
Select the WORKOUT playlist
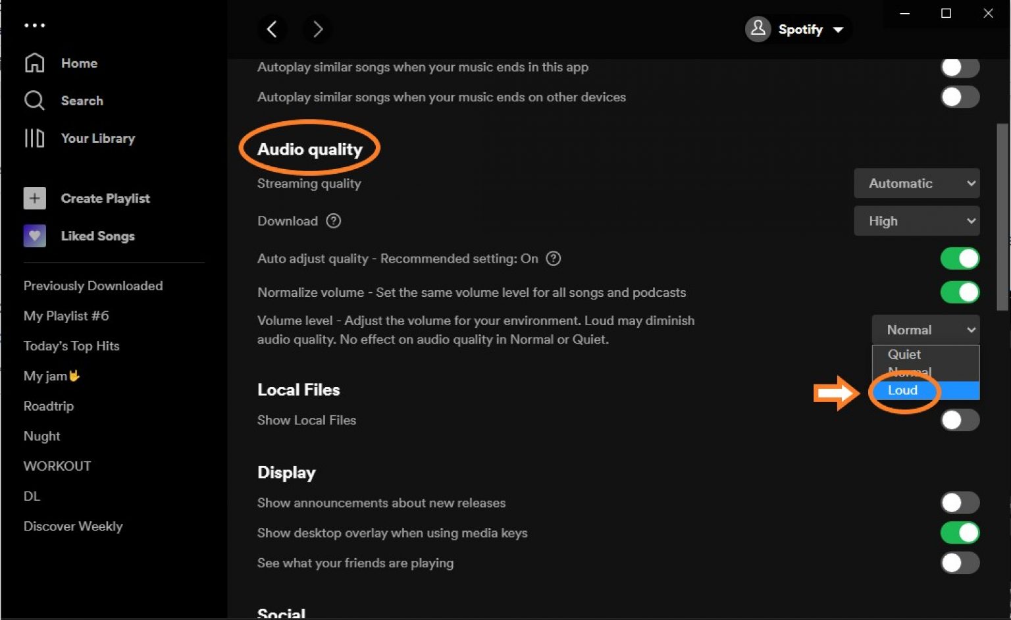pos(57,465)
